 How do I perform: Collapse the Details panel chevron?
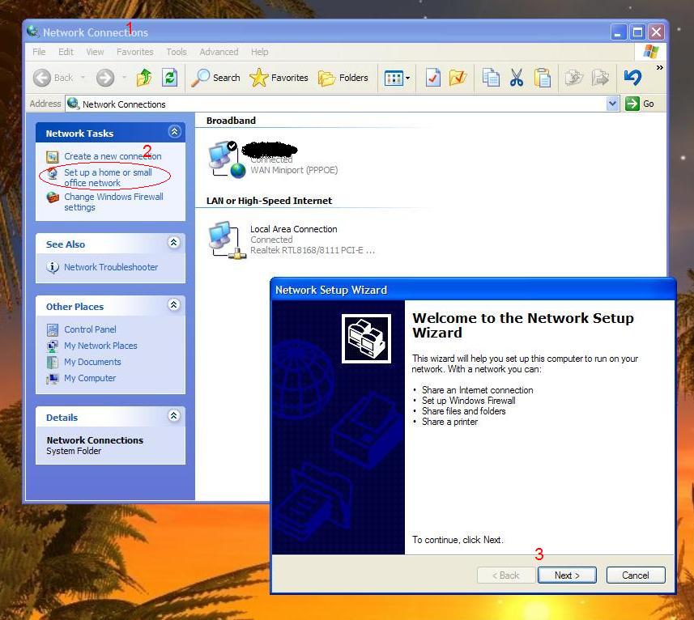pyautogui.click(x=174, y=416)
